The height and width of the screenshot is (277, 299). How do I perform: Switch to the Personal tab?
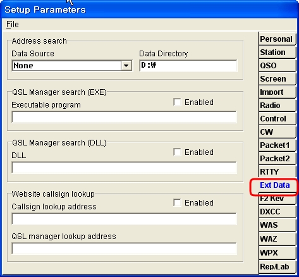click(x=277, y=39)
